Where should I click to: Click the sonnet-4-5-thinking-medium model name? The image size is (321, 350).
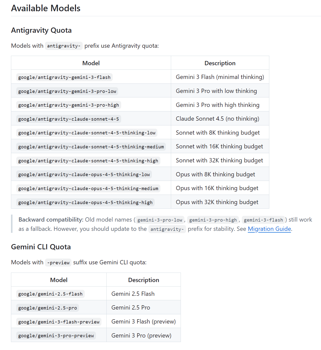[x=91, y=147]
